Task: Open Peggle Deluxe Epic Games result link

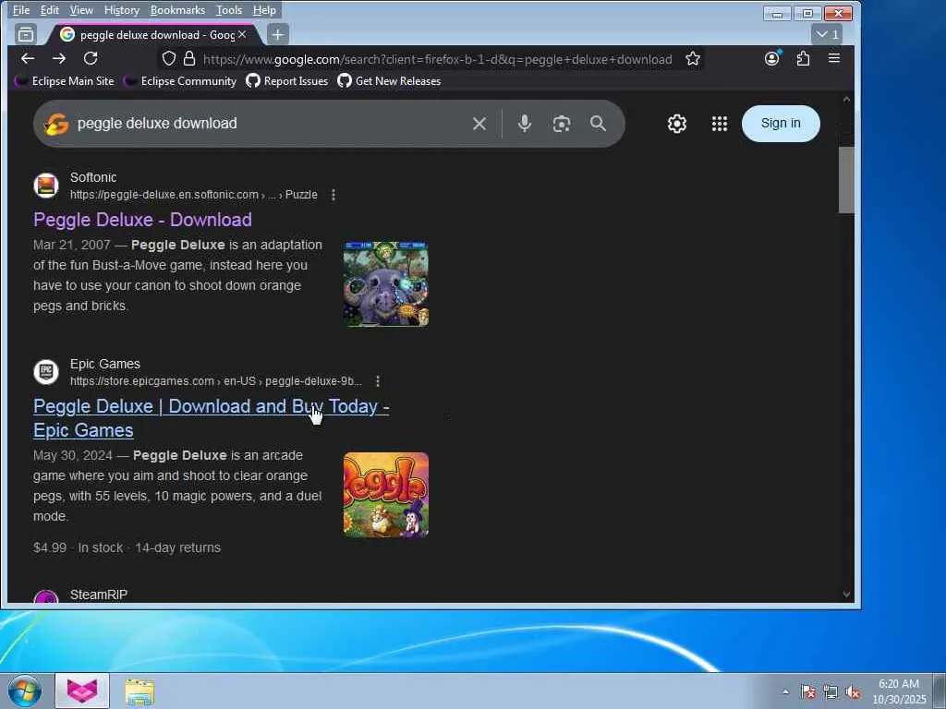Action: click(212, 418)
